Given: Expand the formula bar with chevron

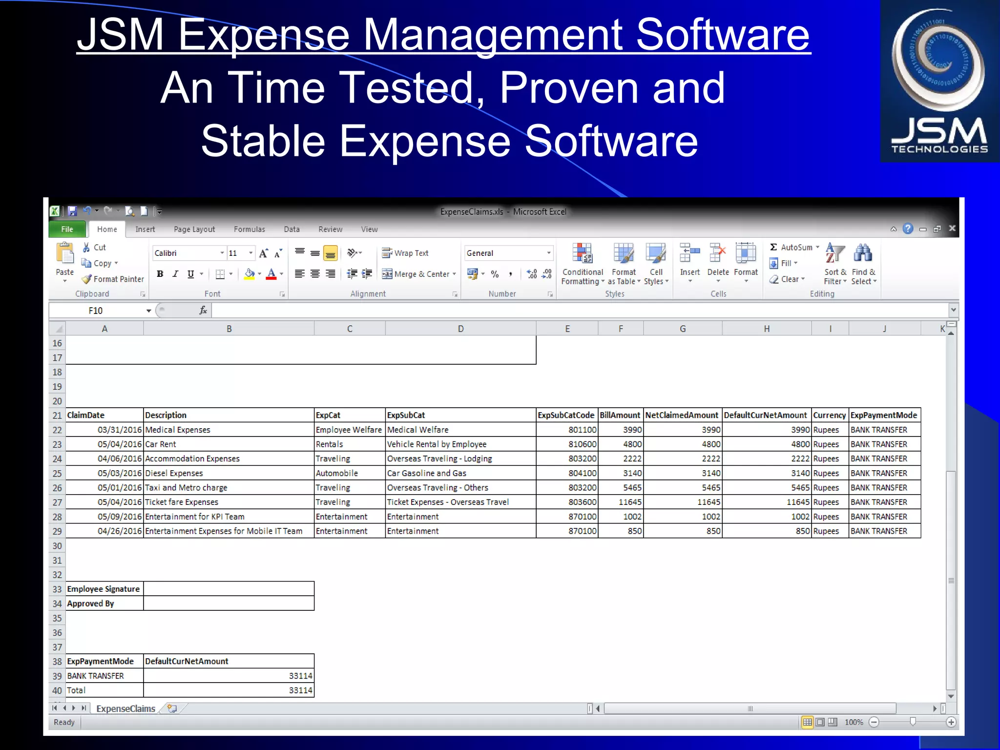Looking at the screenshot, I should (953, 310).
